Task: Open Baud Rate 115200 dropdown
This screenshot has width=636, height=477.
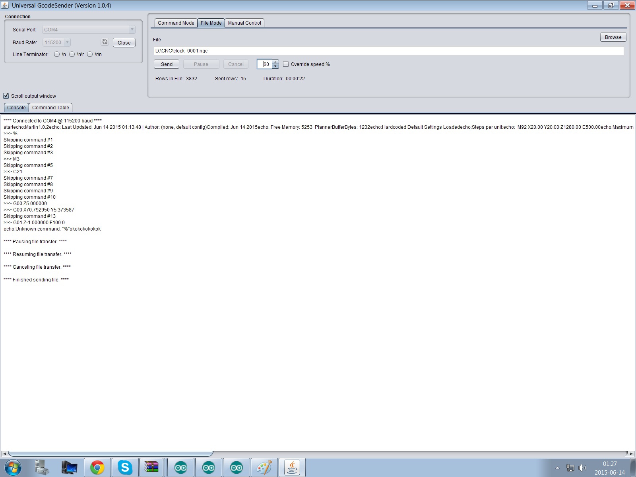Action: coord(56,42)
